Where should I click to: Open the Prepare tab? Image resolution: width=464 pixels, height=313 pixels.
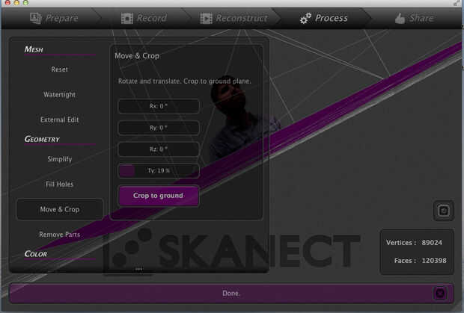pyautogui.click(x=54, y=19)
